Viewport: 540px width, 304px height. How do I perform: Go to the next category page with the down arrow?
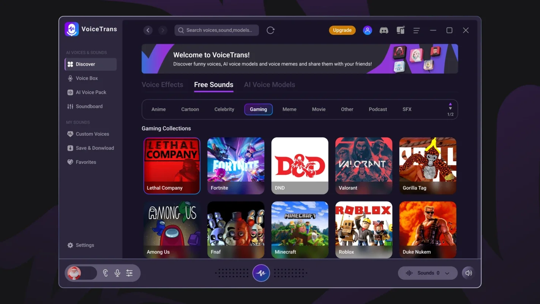coord(450,109)
